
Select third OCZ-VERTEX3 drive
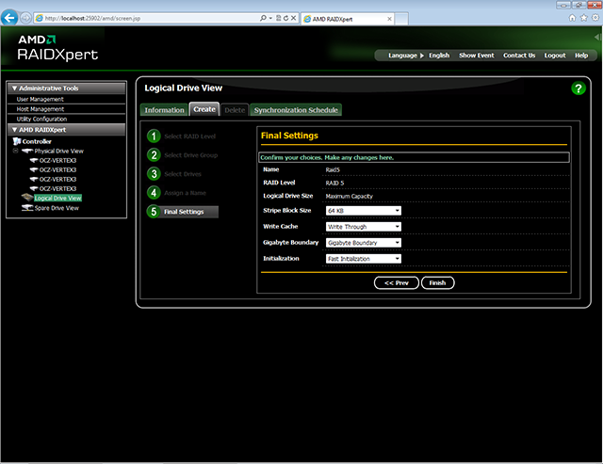(x=57, y=180)
